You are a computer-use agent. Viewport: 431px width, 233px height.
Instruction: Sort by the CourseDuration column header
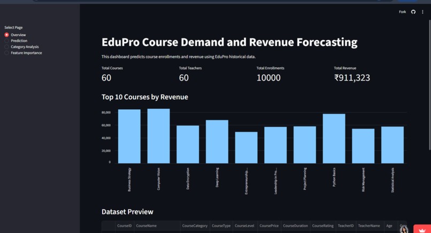(x=296, y=226)
